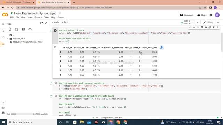The height and width of the screenshot is (125, 223).
Task: Star the Lasso_Regression notebook
Action: click(60, 13)
